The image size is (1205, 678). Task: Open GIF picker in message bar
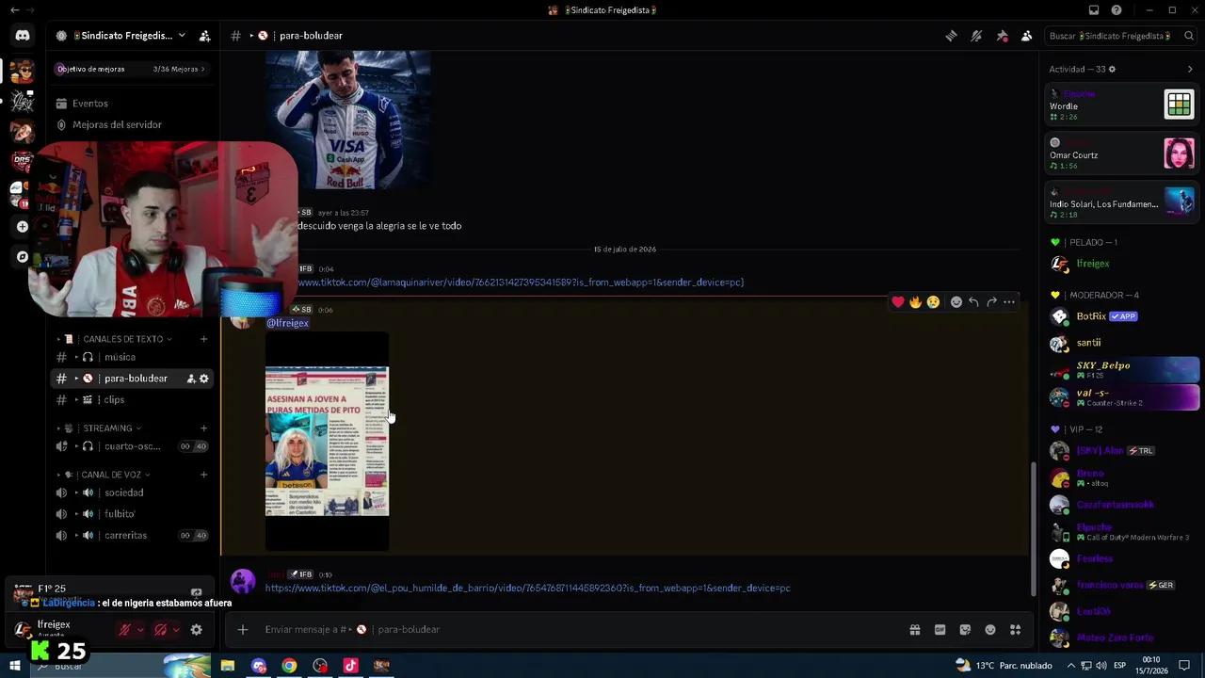point(940,629)
